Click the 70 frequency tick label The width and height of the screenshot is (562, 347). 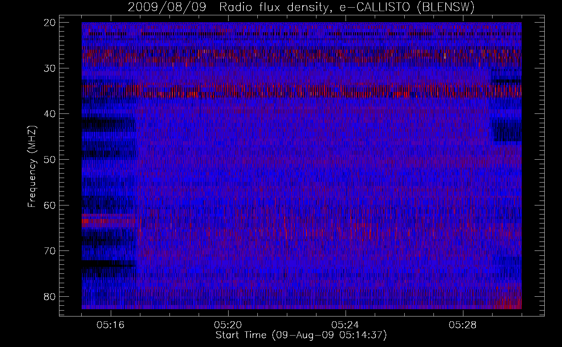coord(50,251)
